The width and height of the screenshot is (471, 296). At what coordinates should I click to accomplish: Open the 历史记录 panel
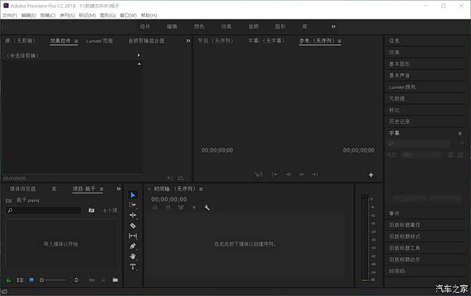point(398,121)
